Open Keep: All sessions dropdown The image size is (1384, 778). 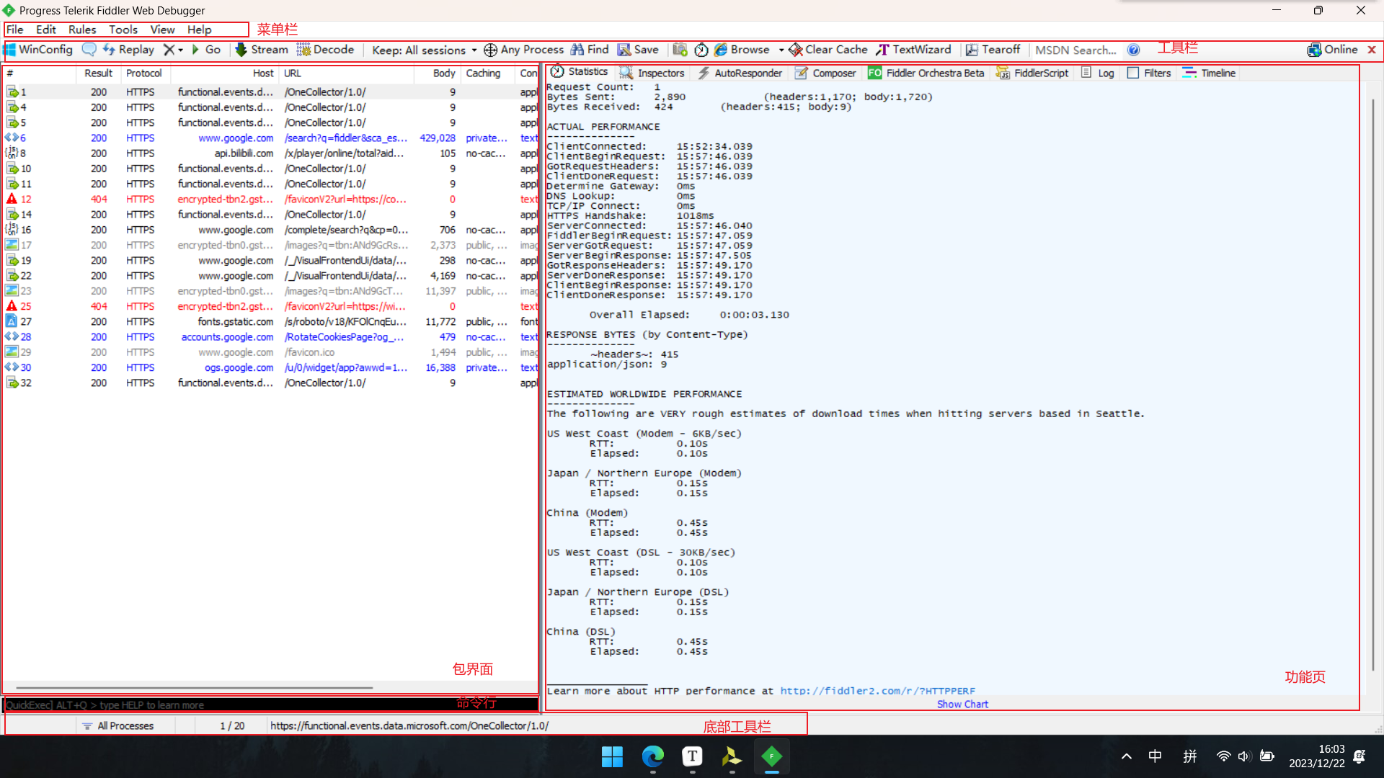[424, 50]
